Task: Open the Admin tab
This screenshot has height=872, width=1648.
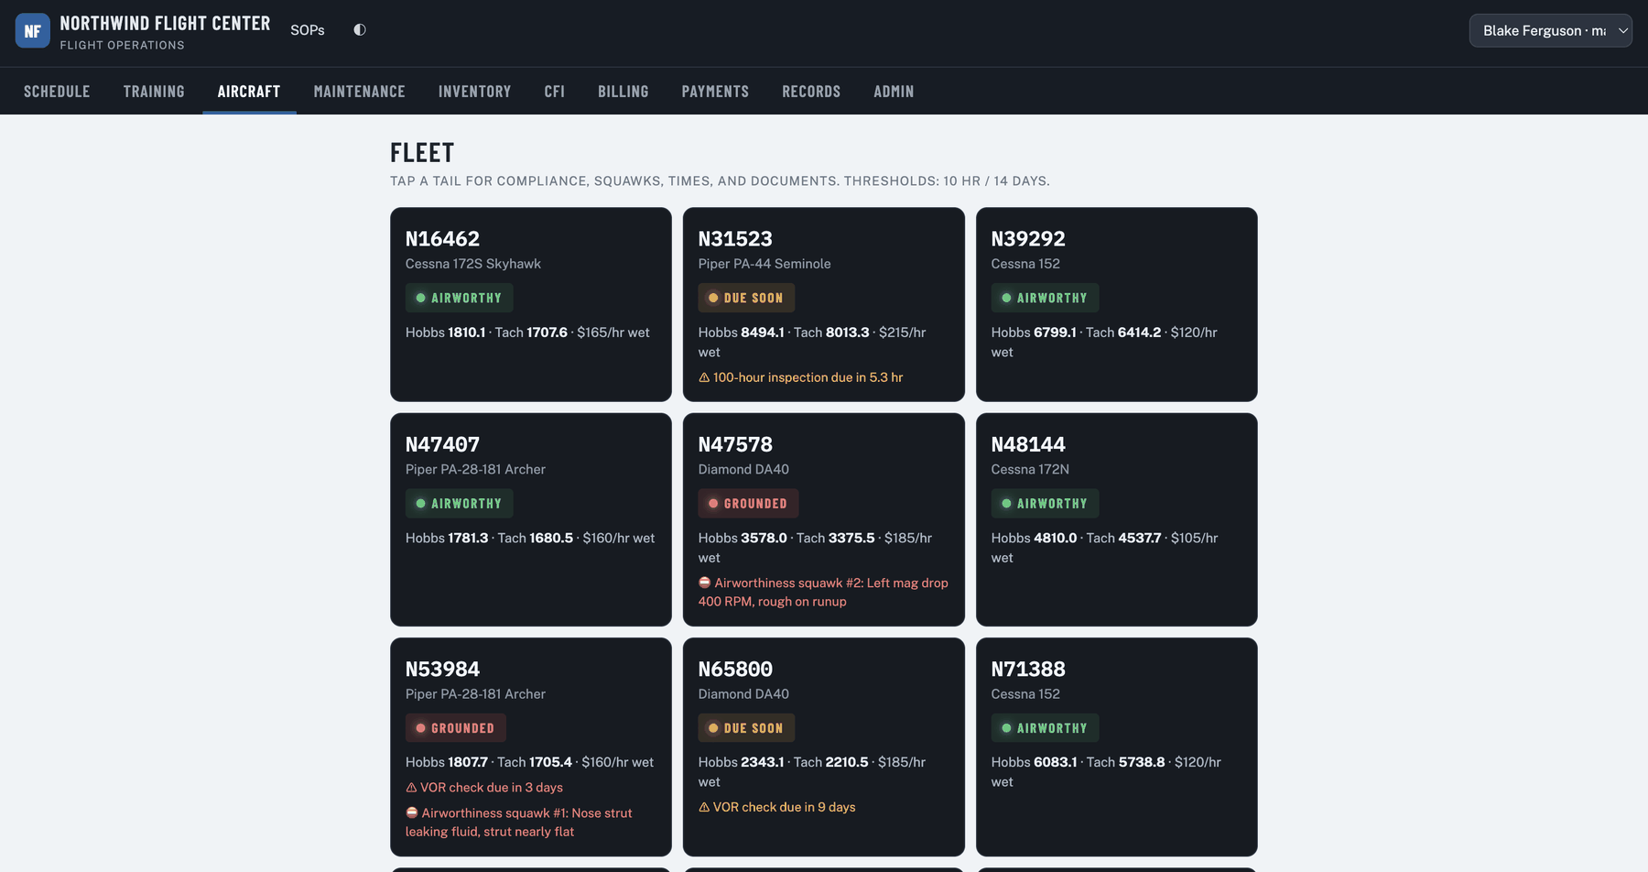Action: tap(894, 92)
